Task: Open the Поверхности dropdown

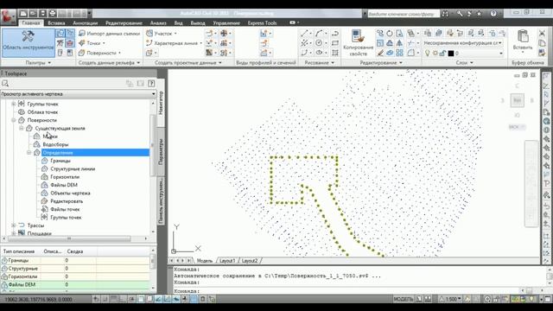Action: 100,53
